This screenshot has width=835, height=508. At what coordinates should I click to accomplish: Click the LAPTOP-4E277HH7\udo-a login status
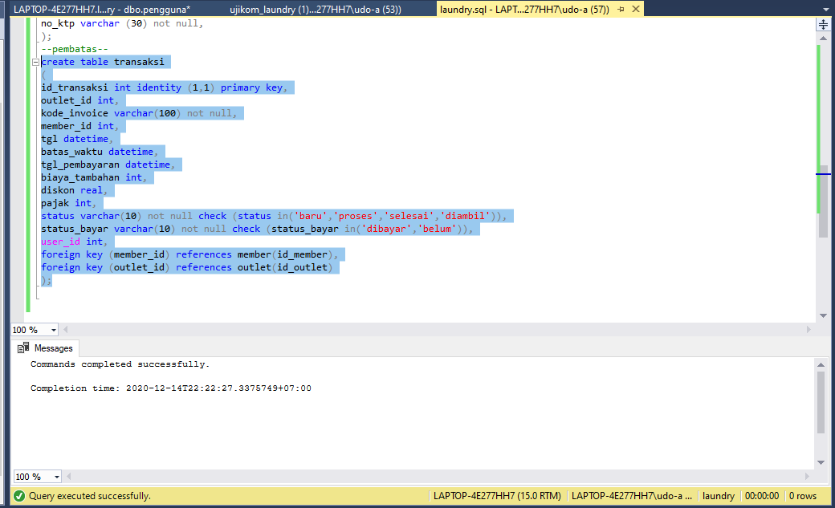tap(632, 496)
